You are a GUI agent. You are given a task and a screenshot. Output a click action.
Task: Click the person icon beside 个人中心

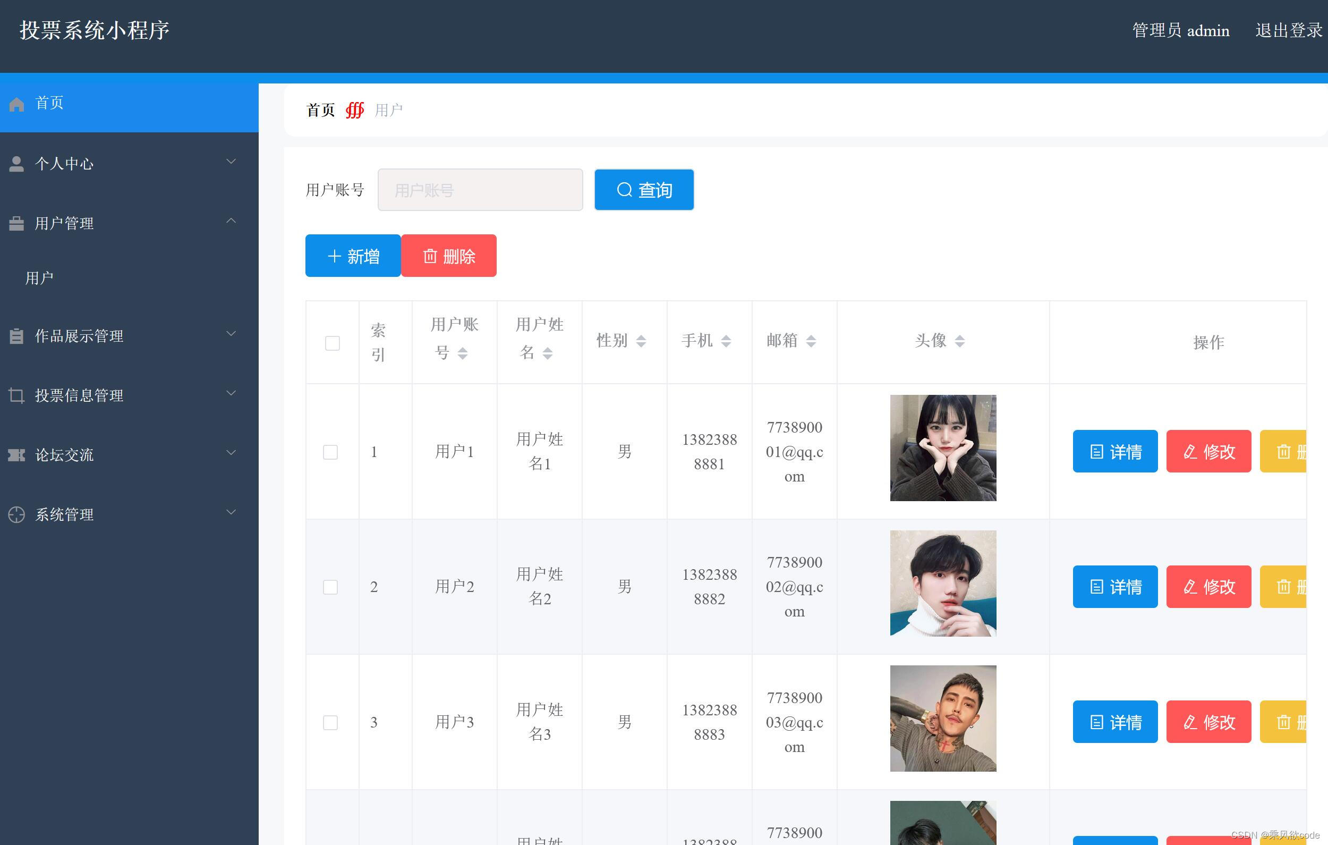pos(16,163)
